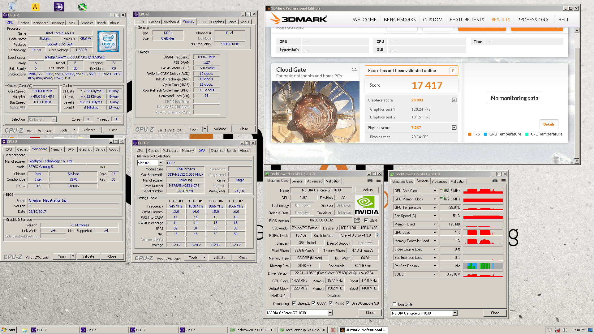Toggle the DirectCompute 5.0 checkbox

(x=348, y=303)
